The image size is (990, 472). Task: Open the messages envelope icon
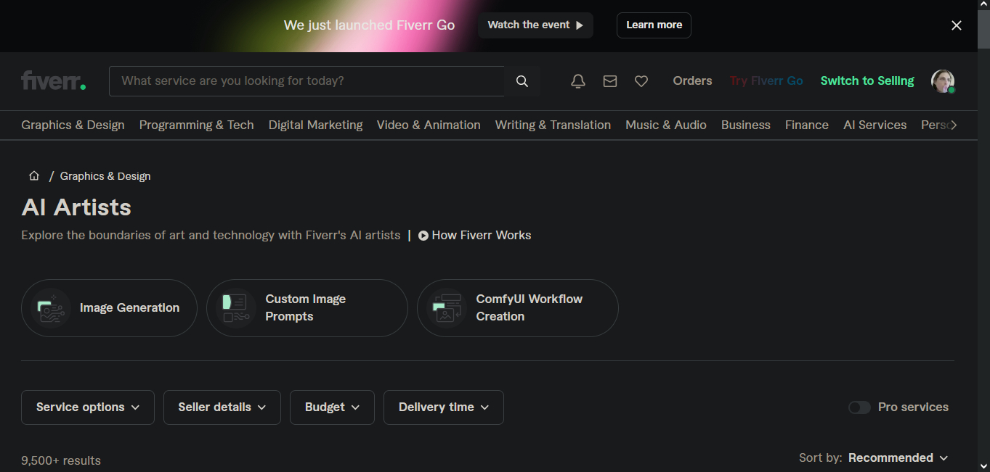(610, 81)
